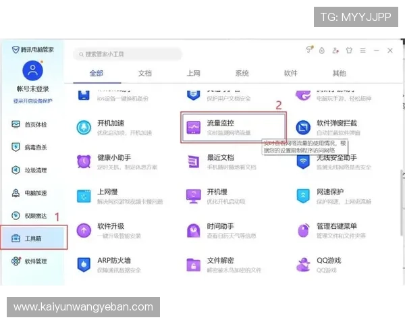Click the 保障通讯数据安全 description text
Image resolution: width=405 pixels, height=324 pixels.
point(119,270)
